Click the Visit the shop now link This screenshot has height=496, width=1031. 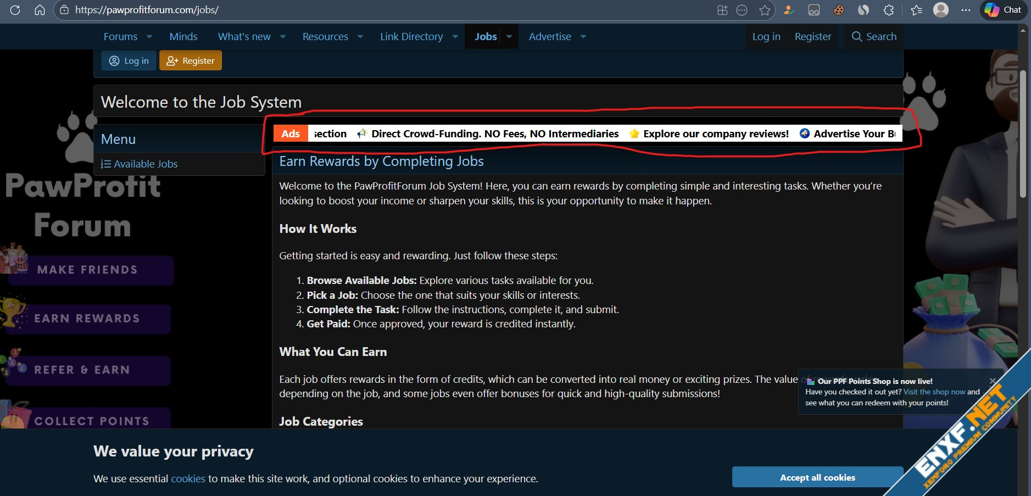click(x=934, y=392)
